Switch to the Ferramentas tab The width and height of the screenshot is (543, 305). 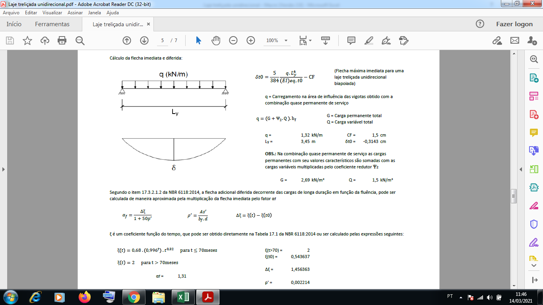[52, 24]
